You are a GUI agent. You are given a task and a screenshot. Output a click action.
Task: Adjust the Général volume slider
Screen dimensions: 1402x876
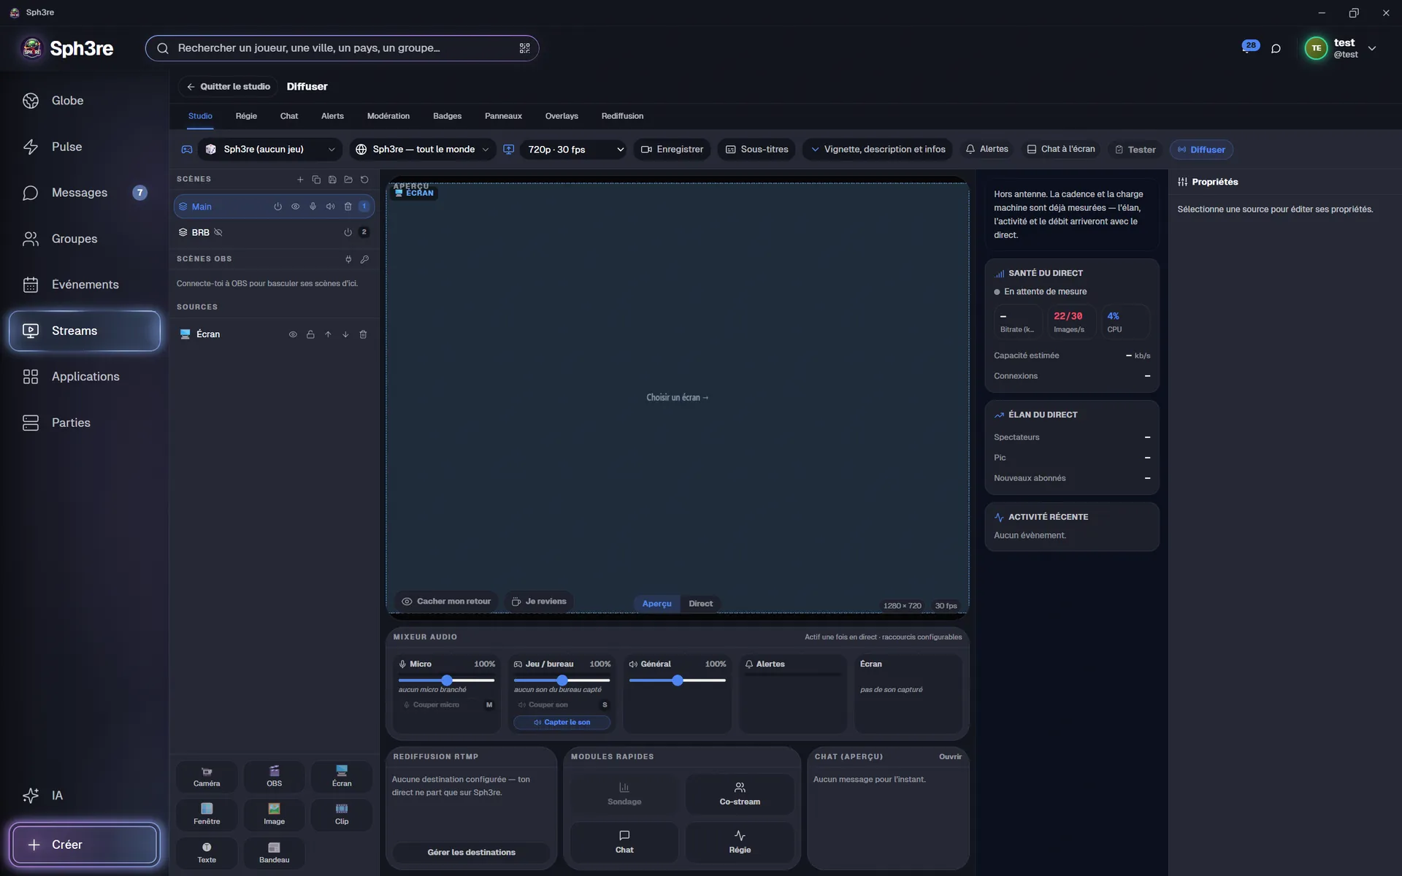pyautogui.click(x=677, y=680)
